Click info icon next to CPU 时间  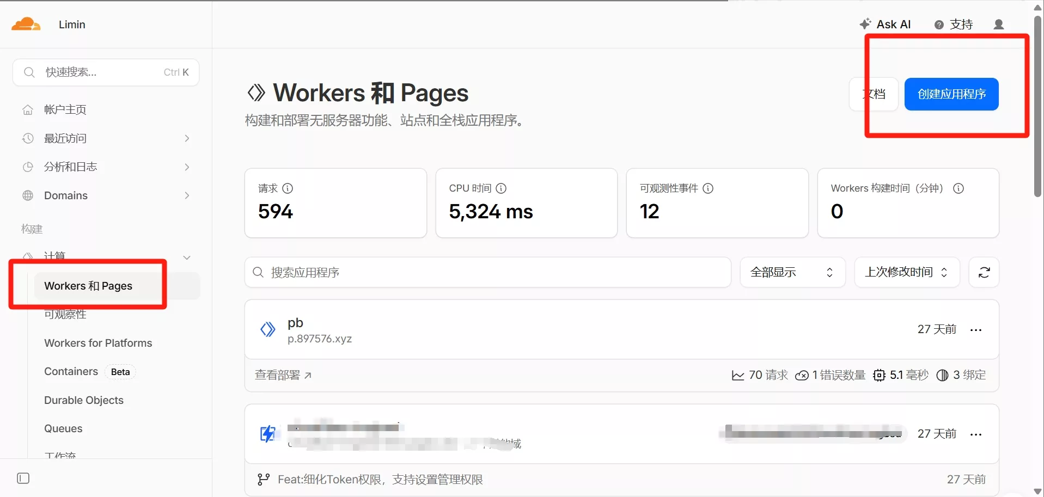pos(501,188)
